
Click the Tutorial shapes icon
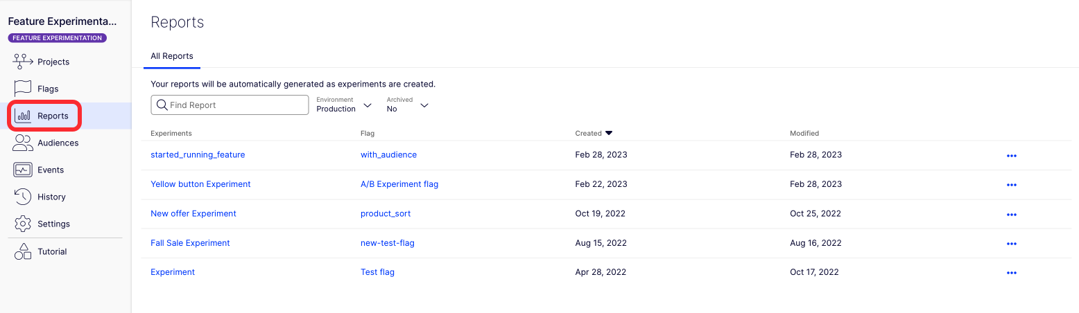pyautogui.click(x=23, y=251)
